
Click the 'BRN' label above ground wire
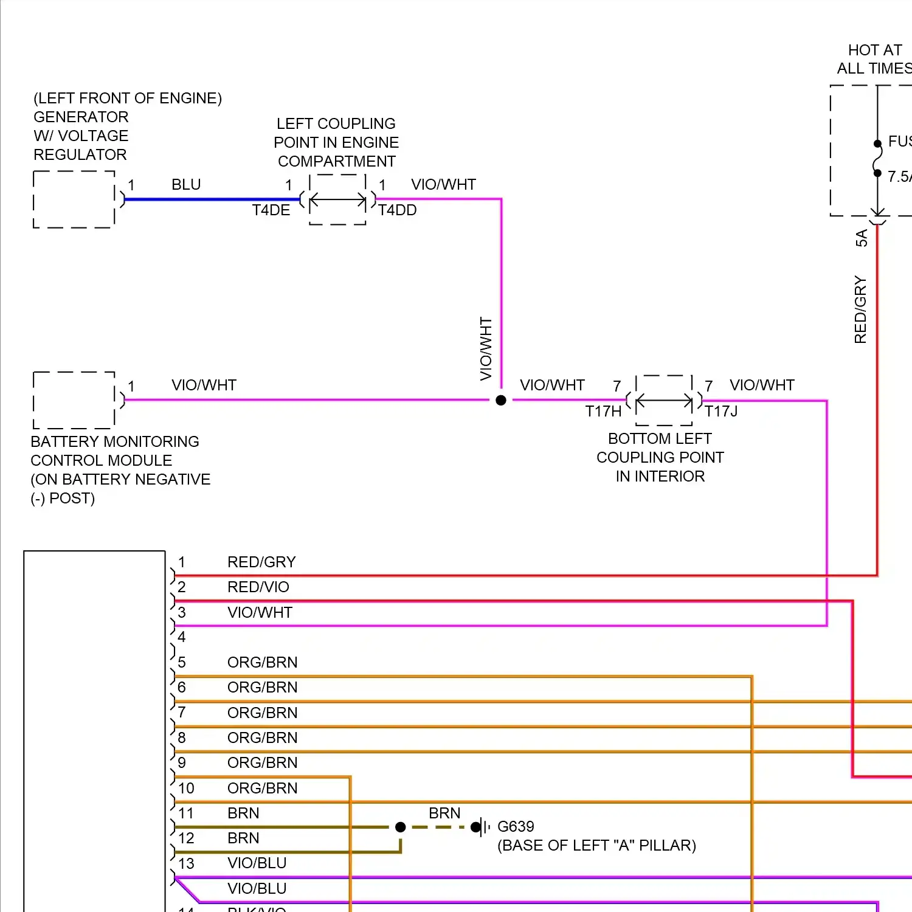tap(444, 813)
